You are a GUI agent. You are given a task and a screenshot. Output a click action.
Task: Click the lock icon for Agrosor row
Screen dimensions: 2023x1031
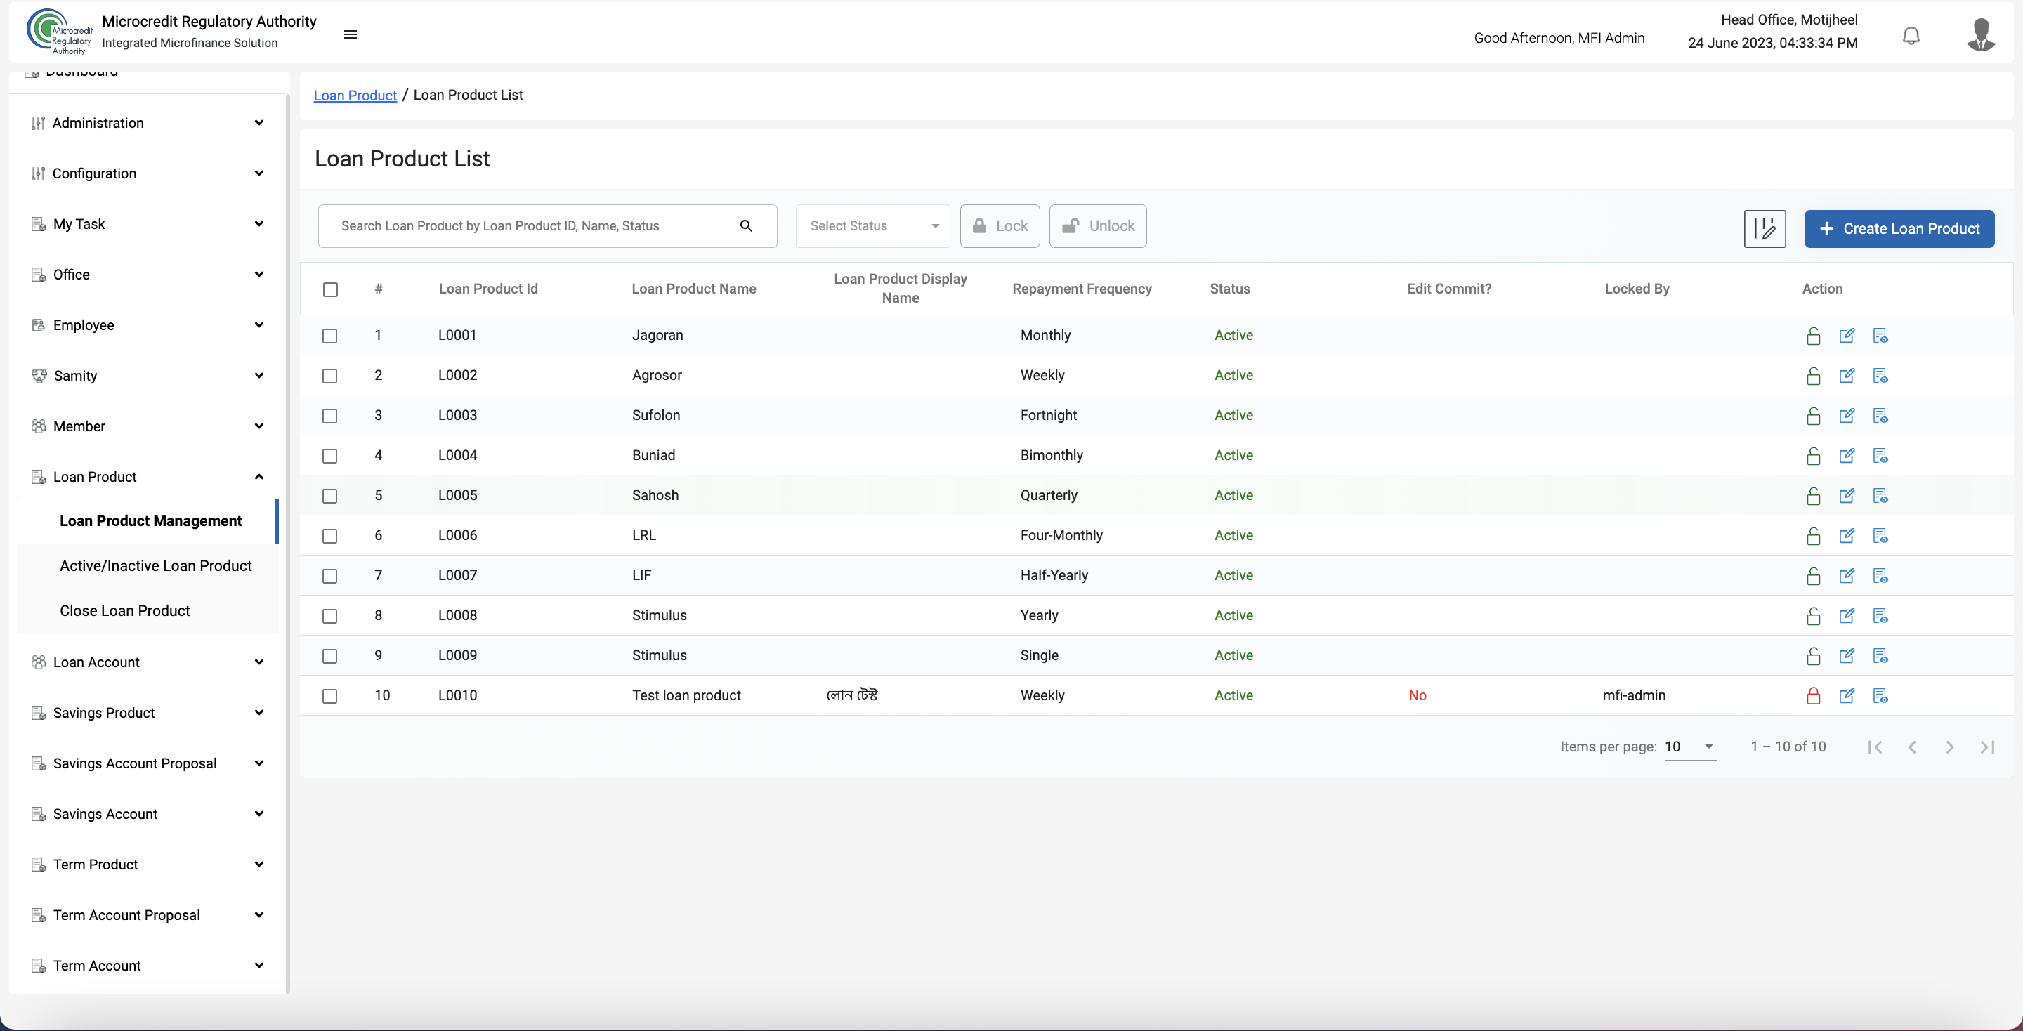coord(1812,375)
